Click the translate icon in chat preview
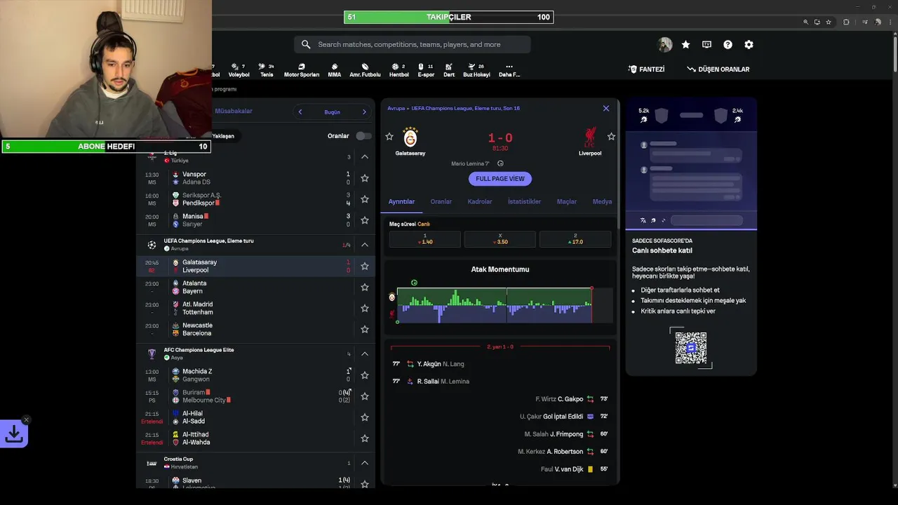Viewport: 898px width, 505px height. point(643,220)
